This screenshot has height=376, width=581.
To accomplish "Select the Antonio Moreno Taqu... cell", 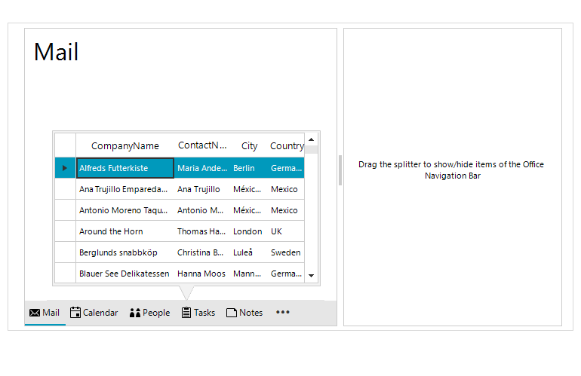I will pos(124,210).
